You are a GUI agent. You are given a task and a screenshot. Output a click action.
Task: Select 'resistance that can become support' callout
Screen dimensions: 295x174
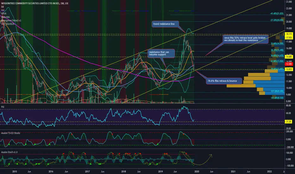pyautogui.click(x=161, y=53)
